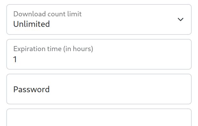Click blank area inside Password box
The width and height of the screenshot is (198, 126).
click(120, 89)
